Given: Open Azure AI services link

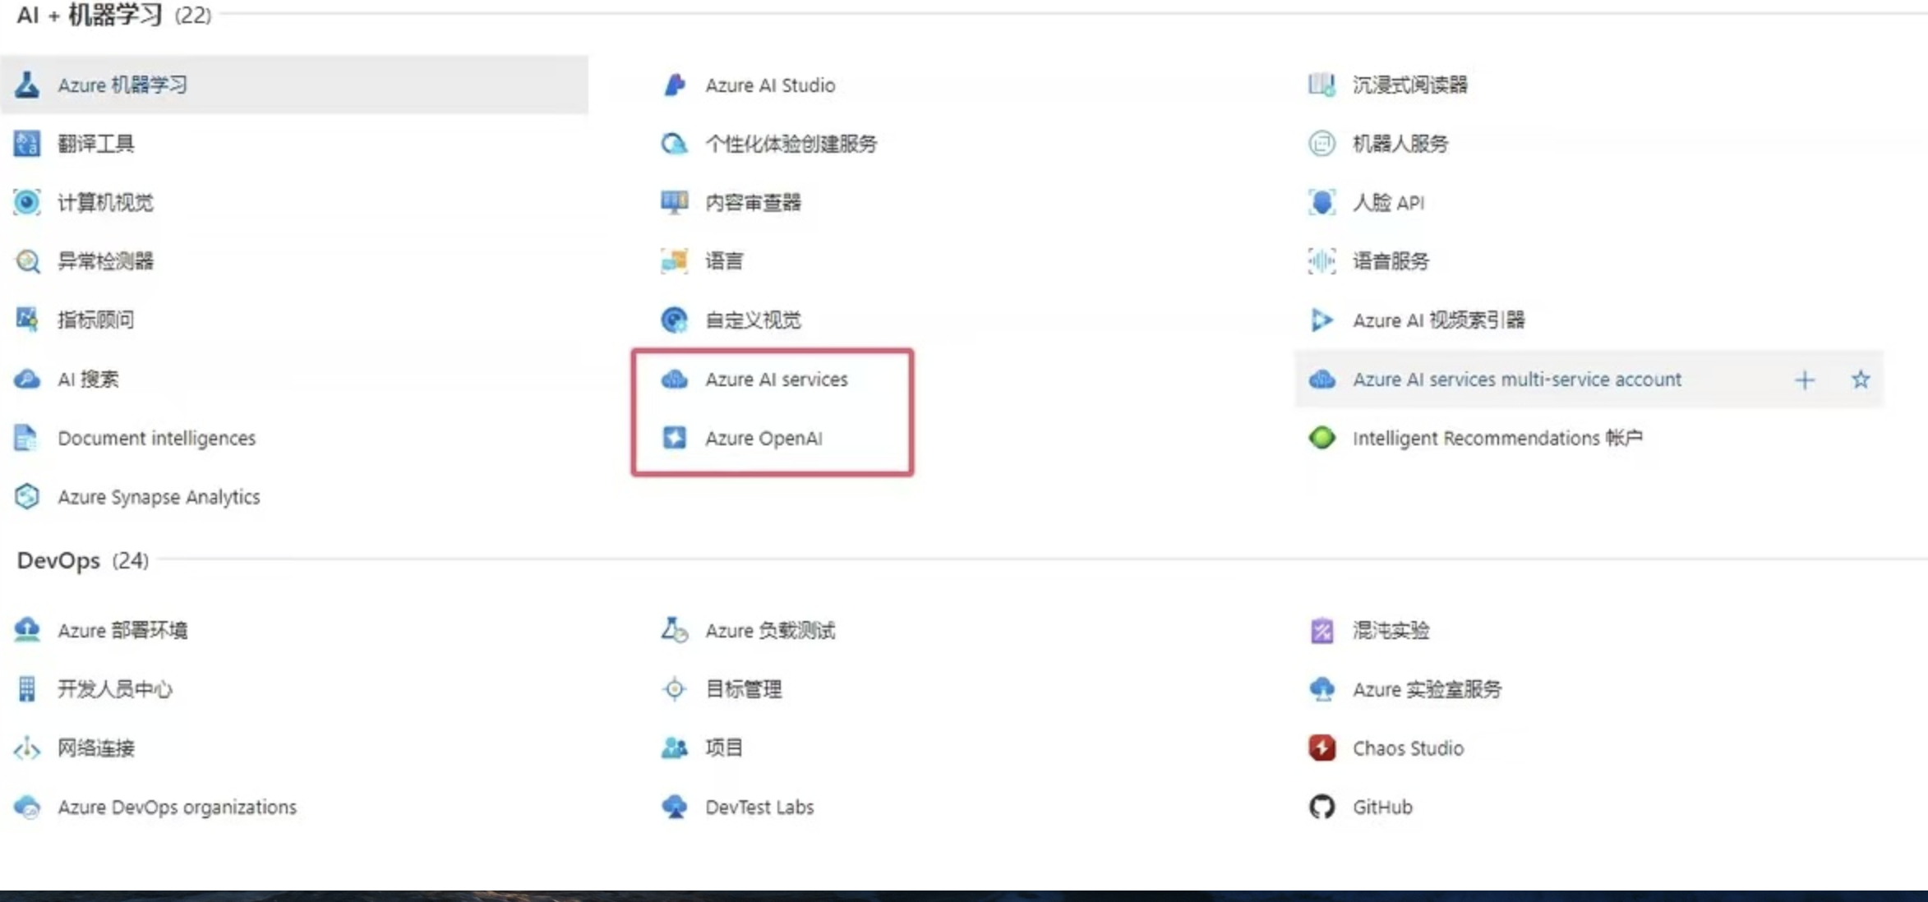Looking at the screenshot, I should coord(776,380).
